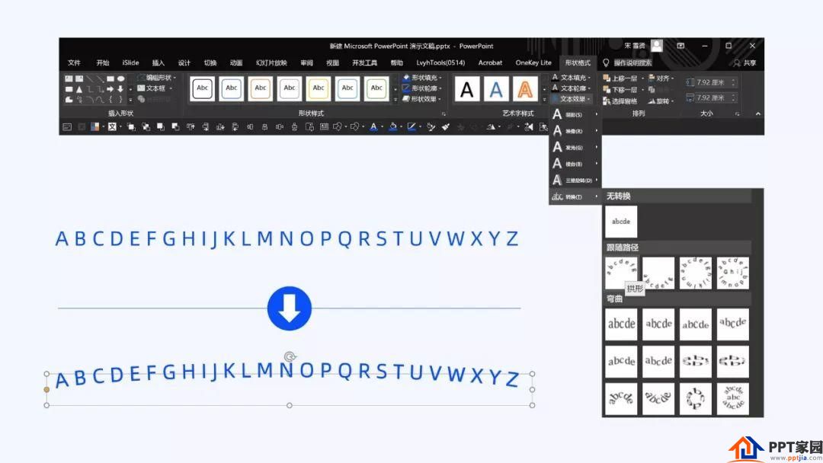Click the fill bucket icon in quick toolbar
Image resolution: width=823 pixels, height=463 pixels.
[x=392, y=126]
